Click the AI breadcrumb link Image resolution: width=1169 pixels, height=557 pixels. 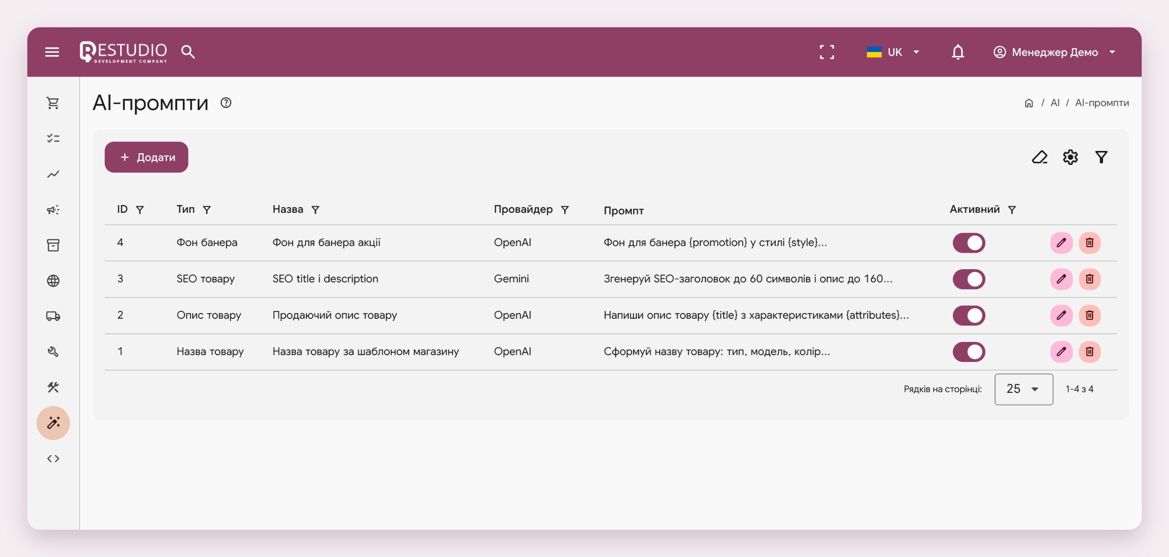pos(1055,103)
